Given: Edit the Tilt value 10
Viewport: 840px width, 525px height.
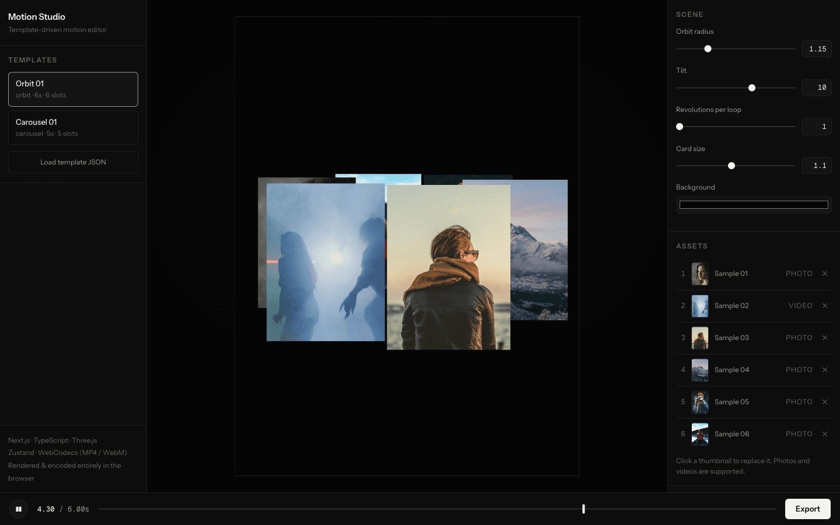Looking at the screenshot, I should [817, 87].
